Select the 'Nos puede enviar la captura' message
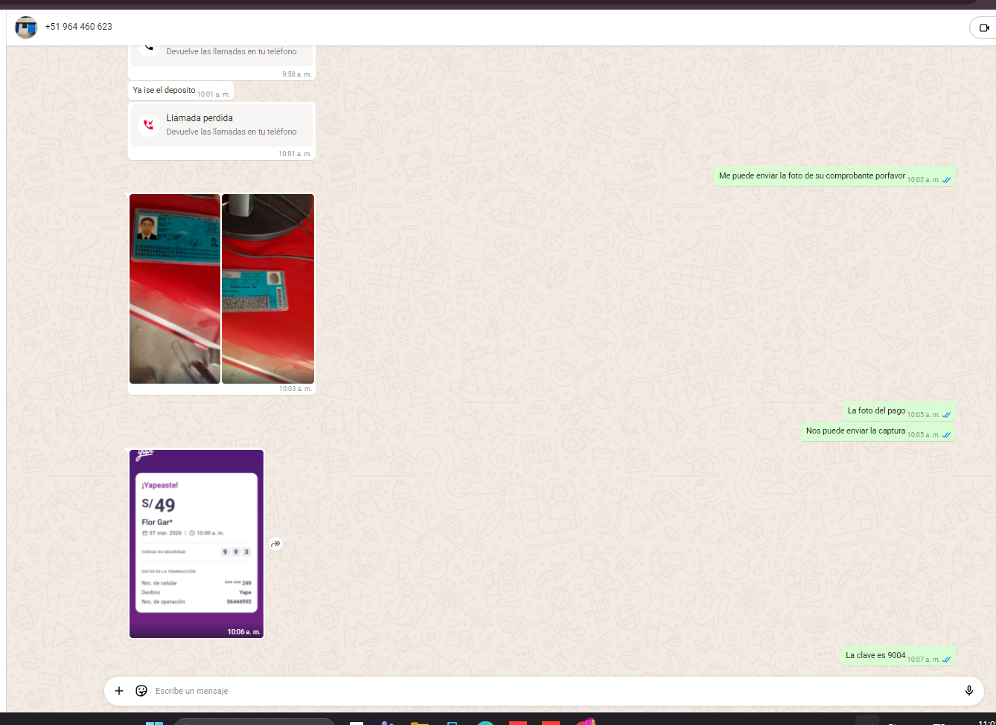The height and width of the screenshot is (725, 996). pyautogui.click(x=855, y=431)
